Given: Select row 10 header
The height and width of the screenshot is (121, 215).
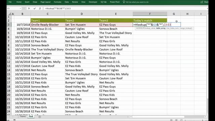Looking at the screenshot, I should click(9, 53).
